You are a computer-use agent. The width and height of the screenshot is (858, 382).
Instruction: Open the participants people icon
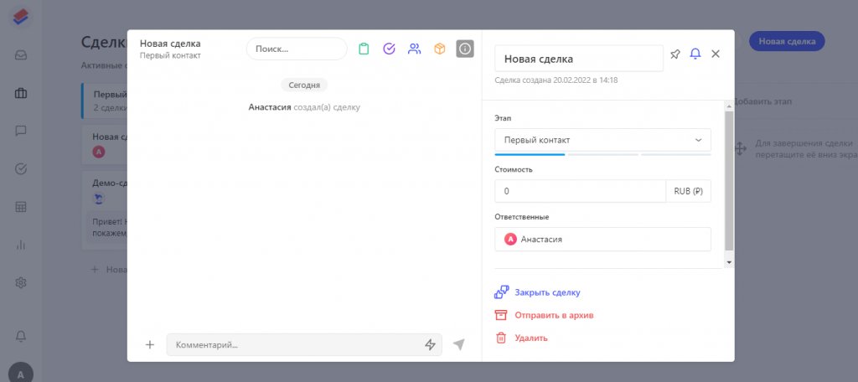(x=414, y=49)
